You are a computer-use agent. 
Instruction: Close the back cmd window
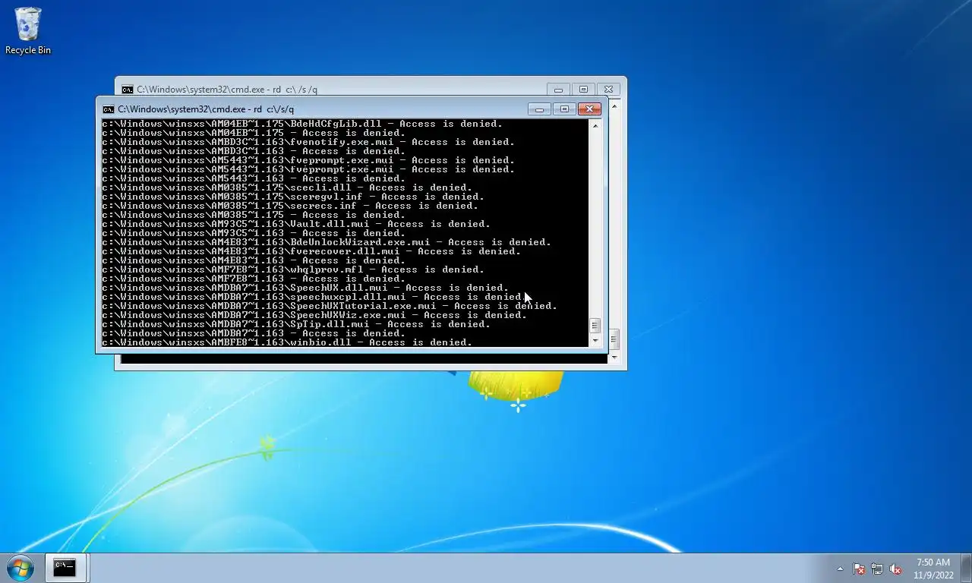tap(608, 90)
